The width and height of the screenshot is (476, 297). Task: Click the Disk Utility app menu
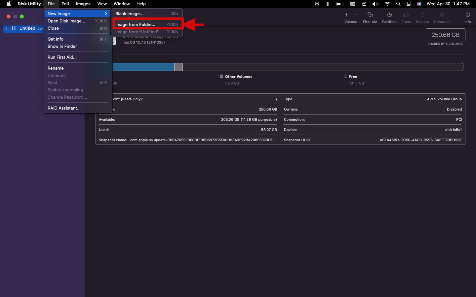click(29, 4)
